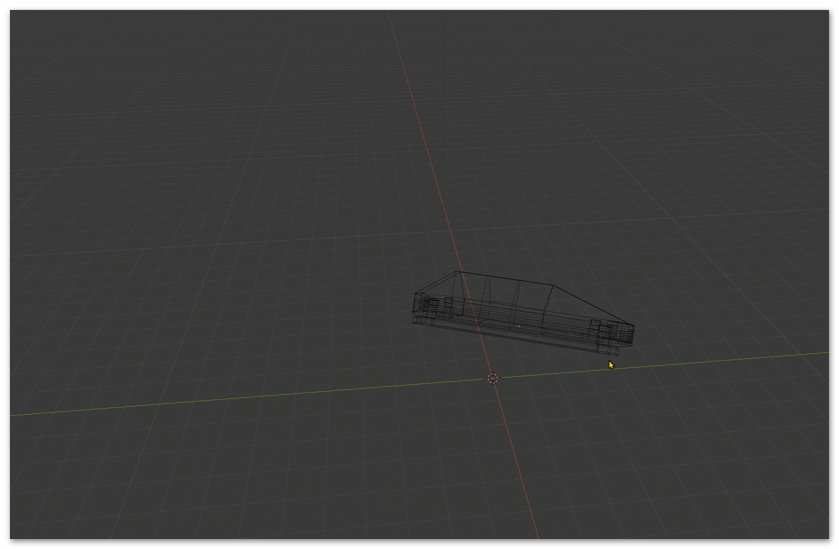Click the top-left peak corner of the wireframe roof
The image size is (839, 549).
pyautogui.click(x=457, y=271)
